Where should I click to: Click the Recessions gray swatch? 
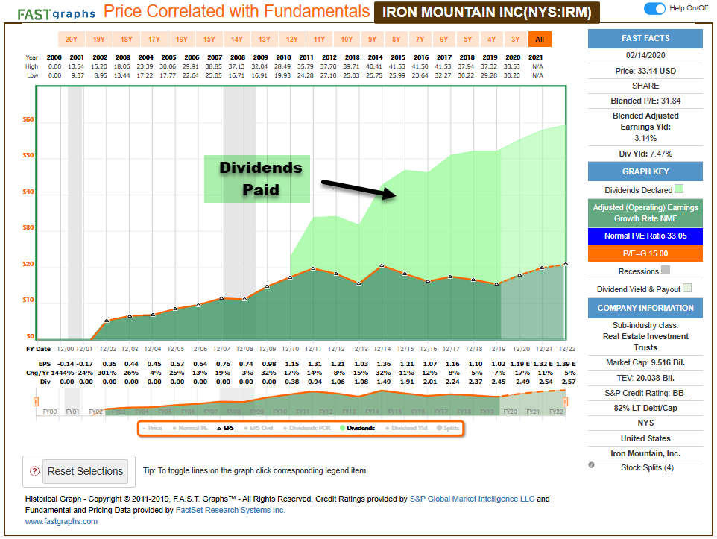pyautogui.click(x=666, y=270)
